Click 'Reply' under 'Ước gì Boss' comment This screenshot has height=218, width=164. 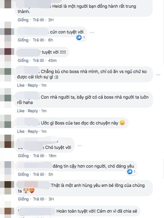(33, 132)
